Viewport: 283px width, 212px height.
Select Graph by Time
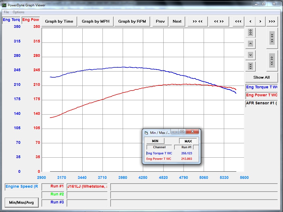pos(59,22)
